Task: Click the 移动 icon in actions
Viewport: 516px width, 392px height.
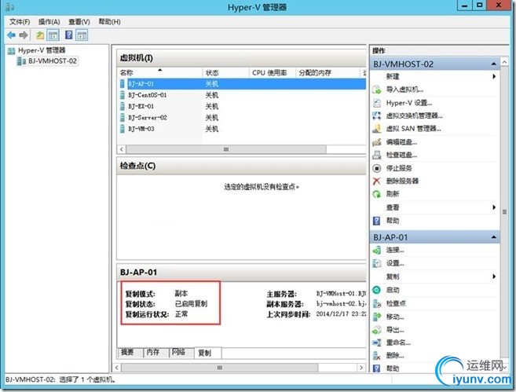Action: pyautogui.click(x=377, y=317)
